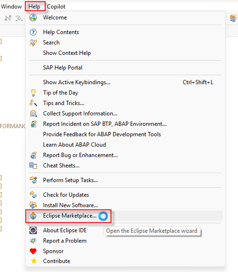Click the Install New Software icon
The image size is (238, 272).
click(33, 205)
